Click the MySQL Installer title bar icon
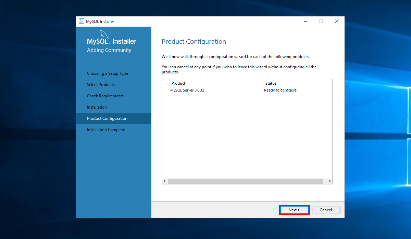 tap(81, 21)
